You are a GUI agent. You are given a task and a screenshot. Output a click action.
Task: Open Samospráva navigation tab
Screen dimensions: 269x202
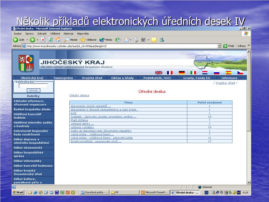click(x=63, y=78)
